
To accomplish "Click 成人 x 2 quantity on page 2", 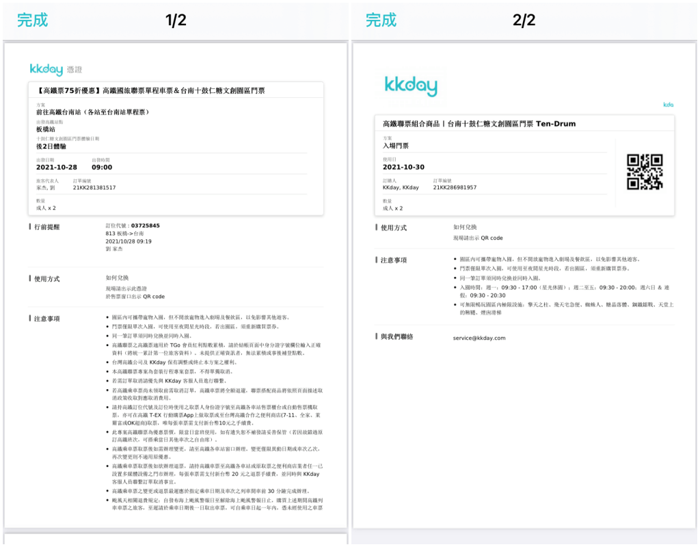I will pos(392,208).
